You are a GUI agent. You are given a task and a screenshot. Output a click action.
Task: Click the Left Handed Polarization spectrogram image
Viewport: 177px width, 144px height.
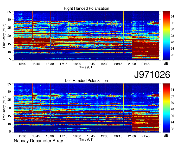point(86,108)
